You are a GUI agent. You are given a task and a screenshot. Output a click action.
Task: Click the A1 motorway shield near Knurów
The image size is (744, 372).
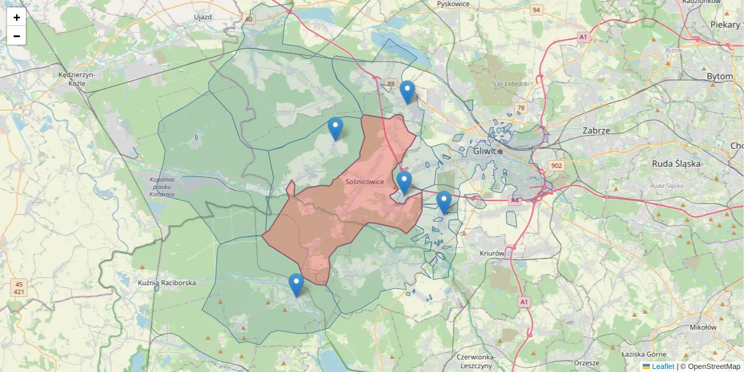[524, 301]
